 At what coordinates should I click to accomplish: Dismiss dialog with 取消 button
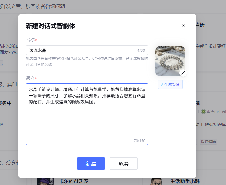click(124, 163)
